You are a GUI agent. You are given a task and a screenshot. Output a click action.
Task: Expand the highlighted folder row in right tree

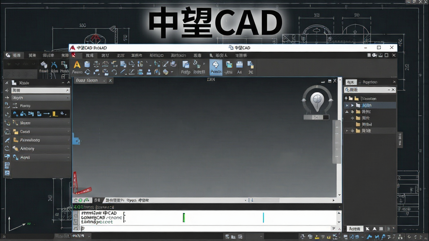(x=352, y=105)
